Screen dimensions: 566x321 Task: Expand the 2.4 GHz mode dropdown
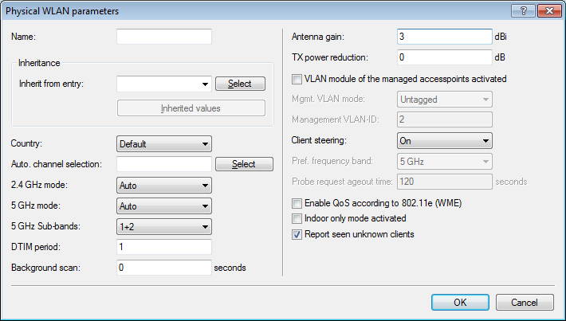(x=163, y=186)
